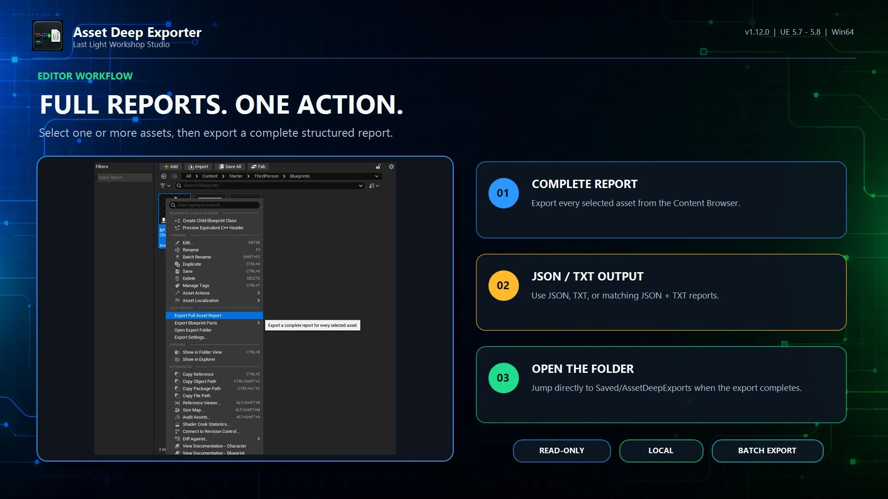Click the Manage Tags tag icon
The image size is (888, 499).
177,286
